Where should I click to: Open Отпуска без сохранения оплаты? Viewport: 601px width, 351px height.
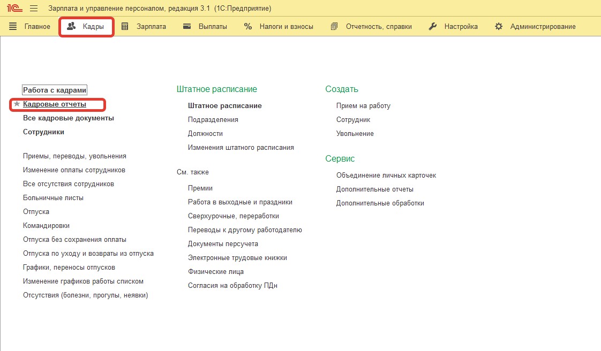(75, 240)
